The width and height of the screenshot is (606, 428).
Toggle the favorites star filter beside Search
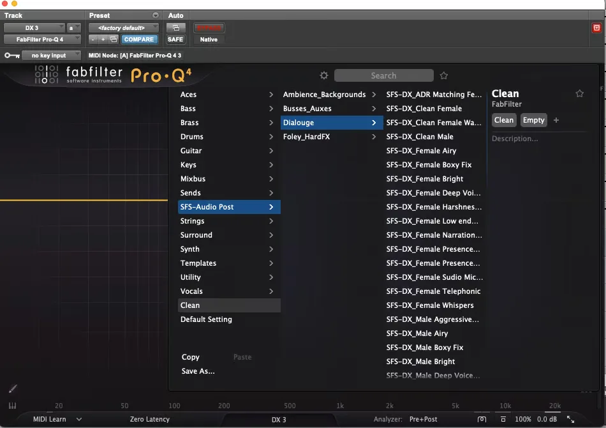(444, 75)
